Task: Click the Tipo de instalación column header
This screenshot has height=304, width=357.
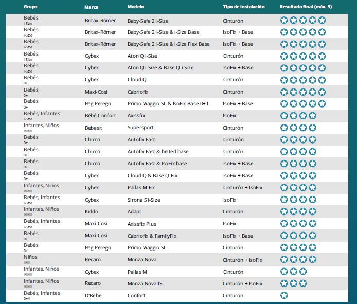Action: [244, 7]
